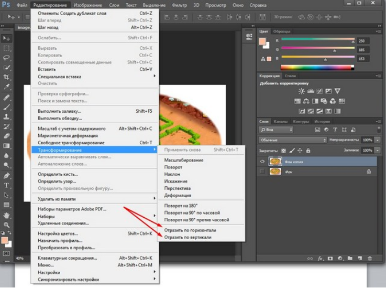
Task: Select the Crop tool
Action: (6, 77)
